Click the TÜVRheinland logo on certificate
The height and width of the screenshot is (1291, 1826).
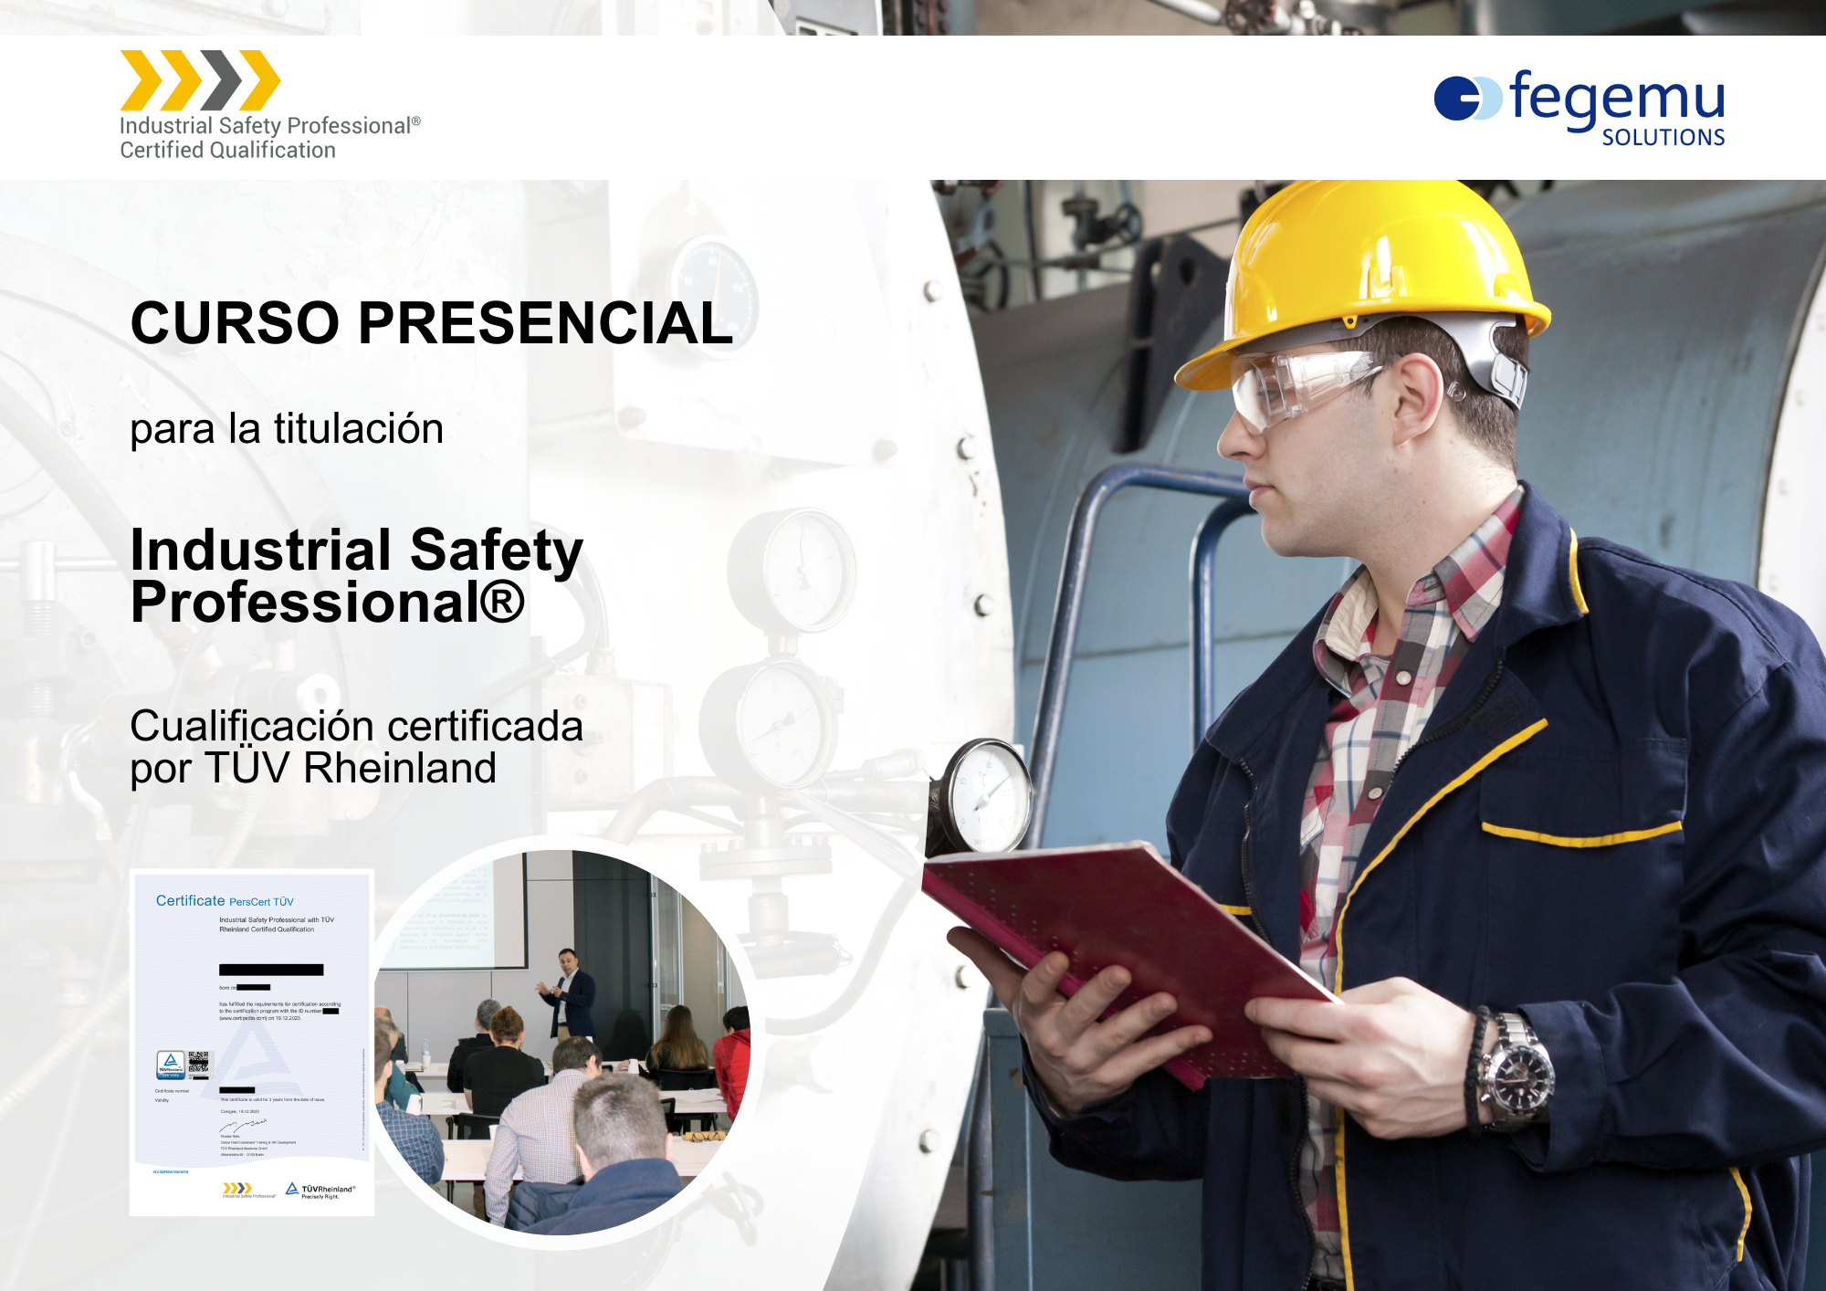[x=320, y=1191]
